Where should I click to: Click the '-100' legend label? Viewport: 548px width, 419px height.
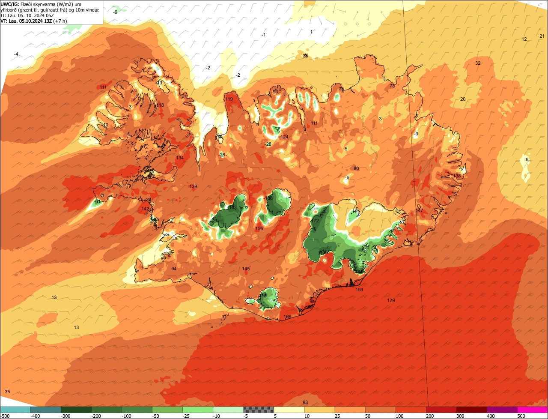click(x=127, y=416)
